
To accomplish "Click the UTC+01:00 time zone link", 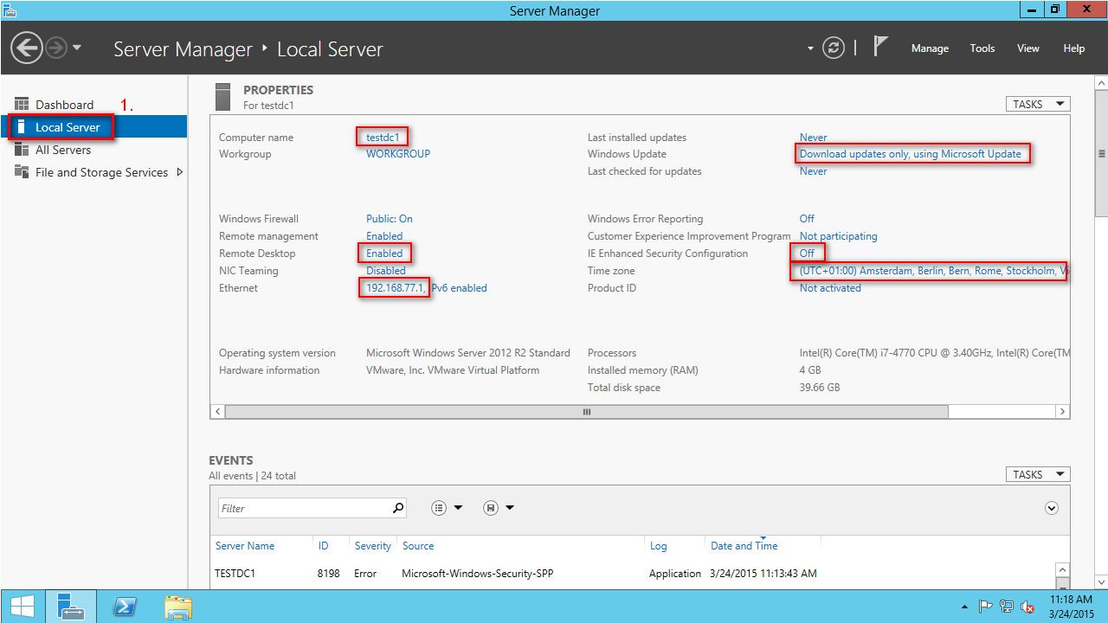I will click(933, 271).
